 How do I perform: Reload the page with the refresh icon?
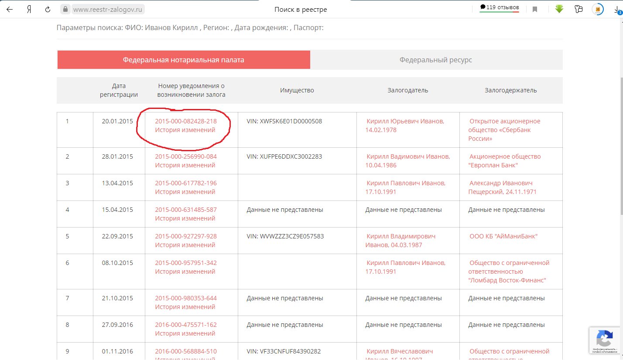pyautogui.click(x=48, y=9)
